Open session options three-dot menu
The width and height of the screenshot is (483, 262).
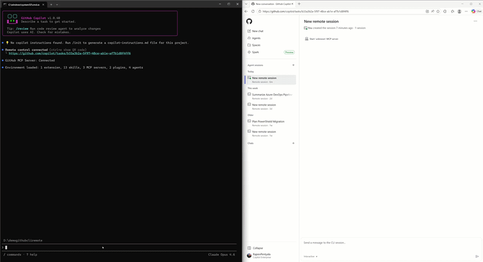coord(475,21)
